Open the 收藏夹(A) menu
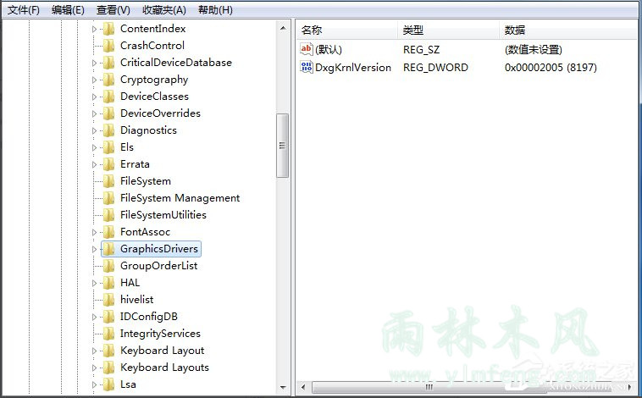 164,10
